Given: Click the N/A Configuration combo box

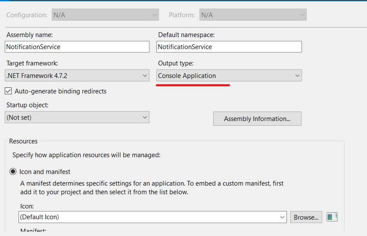Looking at the screenshot, I should (x=106, y=15).
